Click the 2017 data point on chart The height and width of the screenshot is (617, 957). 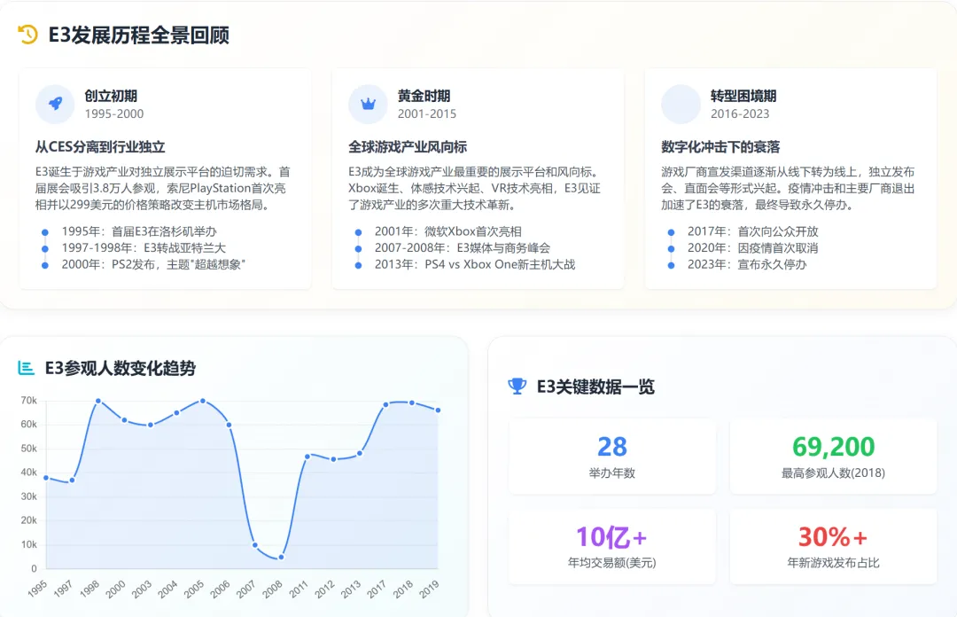[385, 404]
